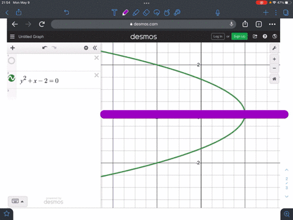Undo in the Desmos expression list
This screenshot has width=293, height=220.
point(45,48)
